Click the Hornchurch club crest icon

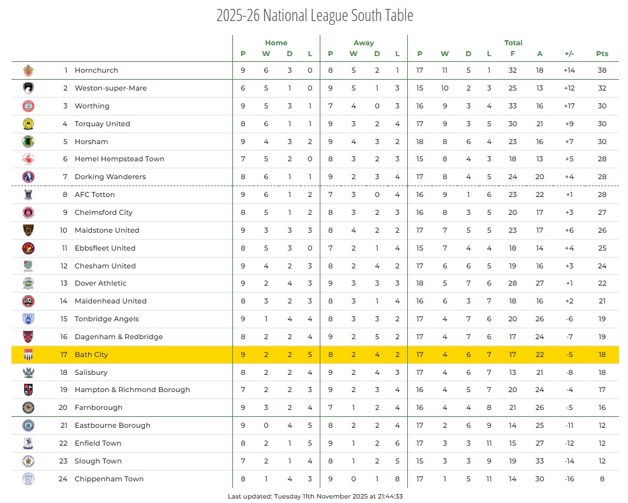coord(28,71)
